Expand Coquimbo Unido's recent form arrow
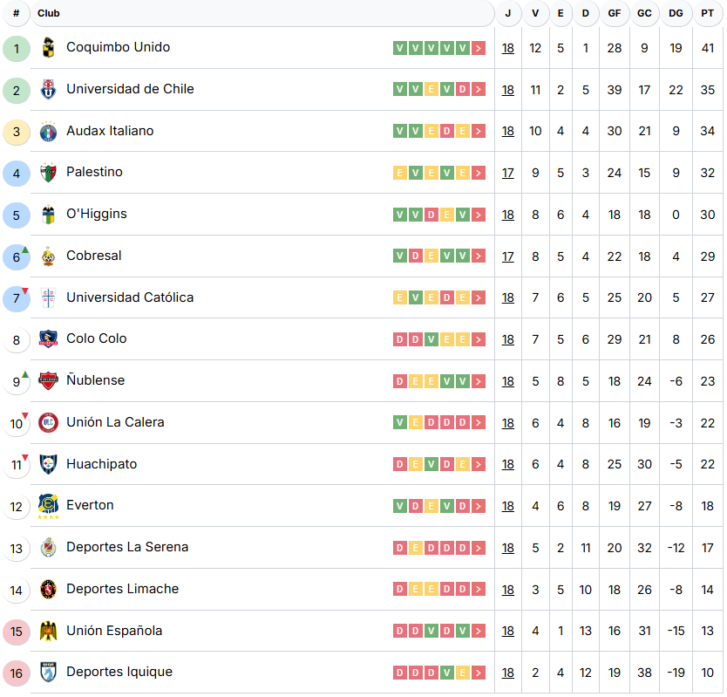This screenshot has width=727, height=697. click(479, 49)
